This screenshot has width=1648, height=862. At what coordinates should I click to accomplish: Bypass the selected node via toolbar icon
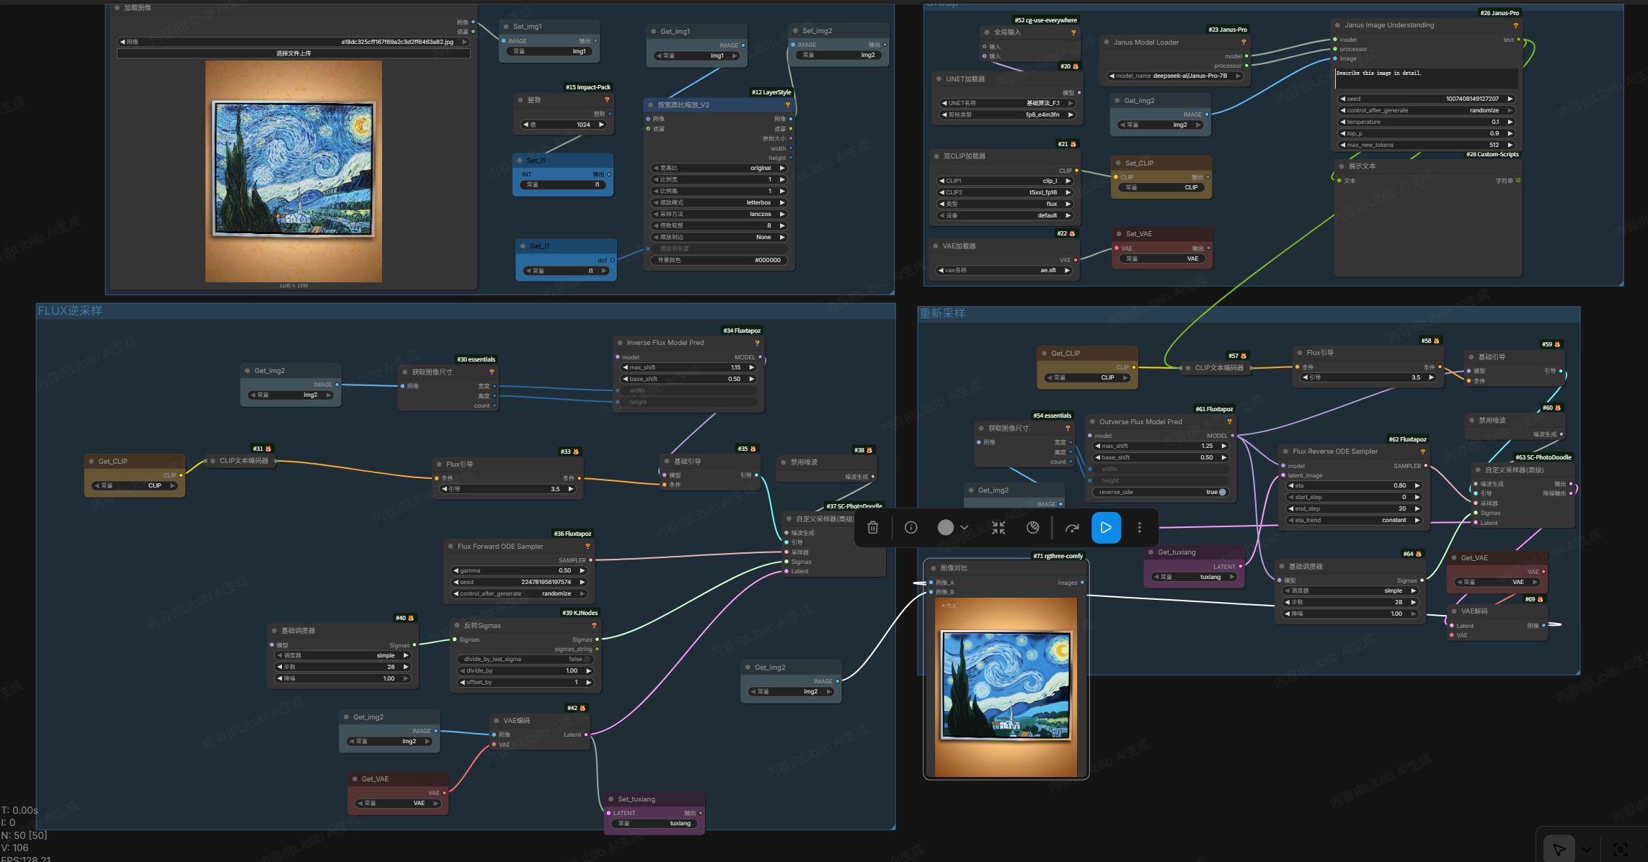click(1033, 528)
